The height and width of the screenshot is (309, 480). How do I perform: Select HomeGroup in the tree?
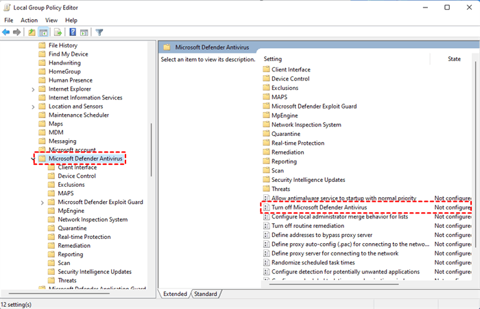(x=64, y=71)
